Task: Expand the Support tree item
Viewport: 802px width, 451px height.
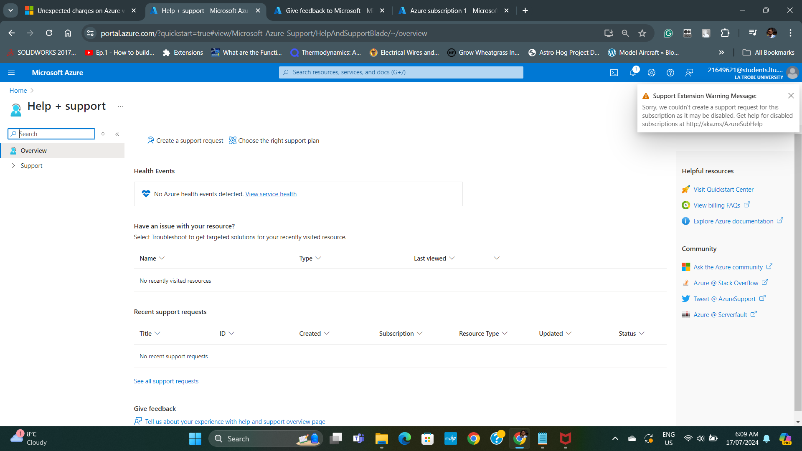Action: tap(13, 166)
